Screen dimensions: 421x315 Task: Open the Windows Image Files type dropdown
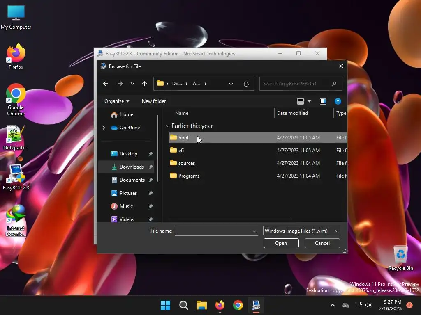coord(301,231)
